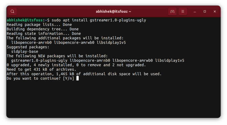The image size is (227, 125).
Task: Open a new terminal tab
Action: [172, 12]
